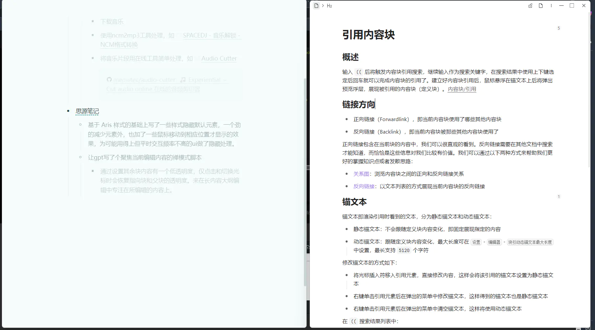
Task: Click the 基于 Aris 样式 paragraph in the left window
Action: (x=164, y=134)
